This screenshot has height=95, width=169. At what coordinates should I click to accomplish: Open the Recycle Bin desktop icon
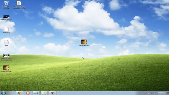click(x=6, y=5)
